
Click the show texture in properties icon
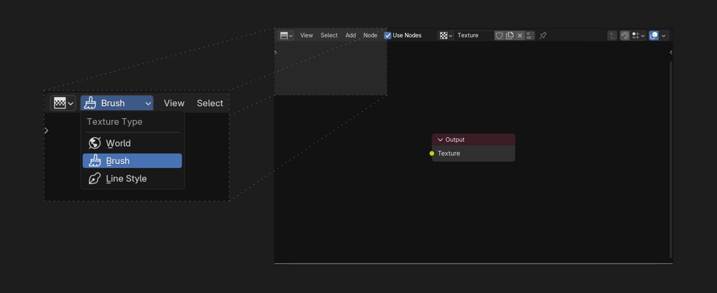(x=530, y=35)
